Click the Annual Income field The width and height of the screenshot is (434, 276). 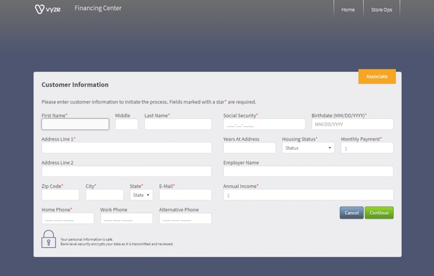click(x=308, y=195)
